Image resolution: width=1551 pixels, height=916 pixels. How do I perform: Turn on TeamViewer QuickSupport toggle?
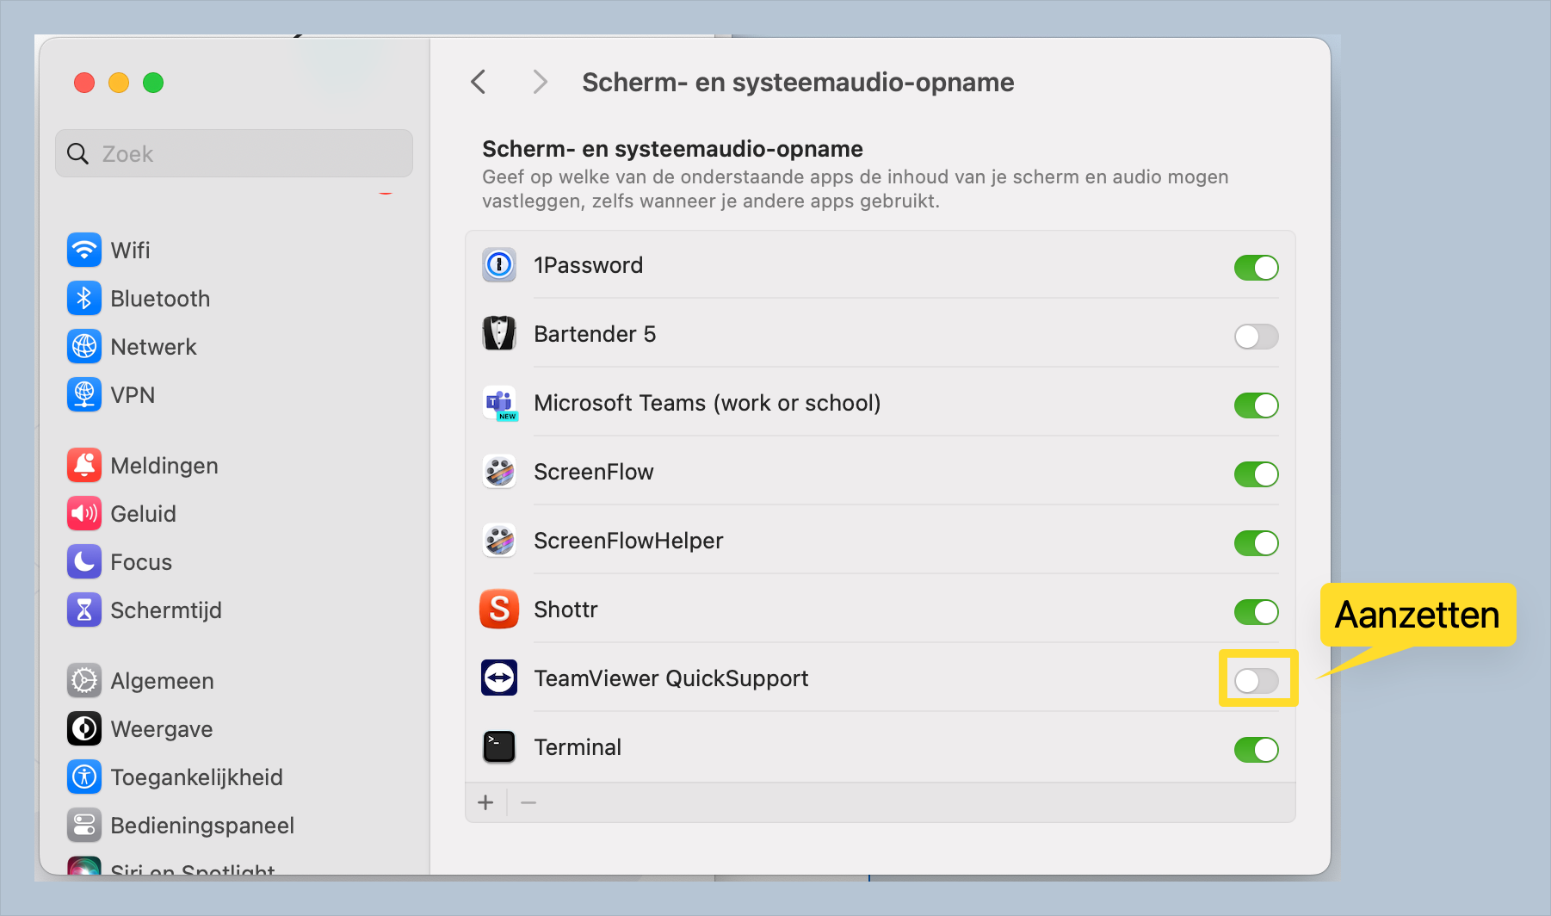pos(1256,681)
